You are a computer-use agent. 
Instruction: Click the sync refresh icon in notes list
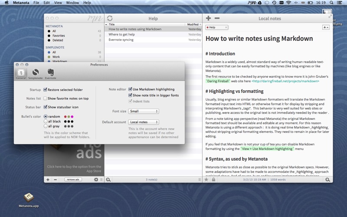click(x=110, y=18)
